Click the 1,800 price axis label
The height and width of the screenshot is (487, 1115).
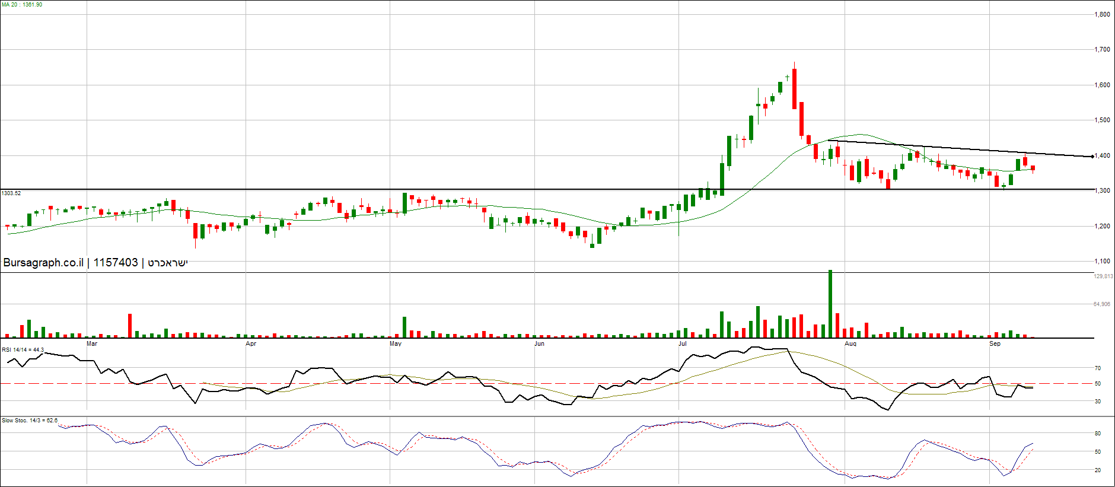click(x=1102, y=15)
